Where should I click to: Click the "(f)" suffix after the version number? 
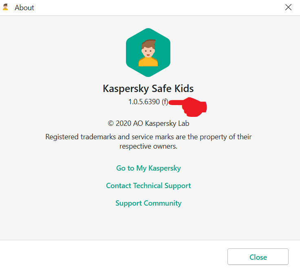pyautogui.click(x=165, y=102)
